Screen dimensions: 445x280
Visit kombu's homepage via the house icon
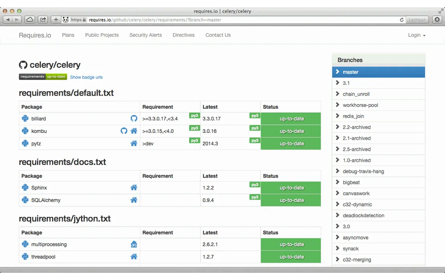click(x=134, y=131)
